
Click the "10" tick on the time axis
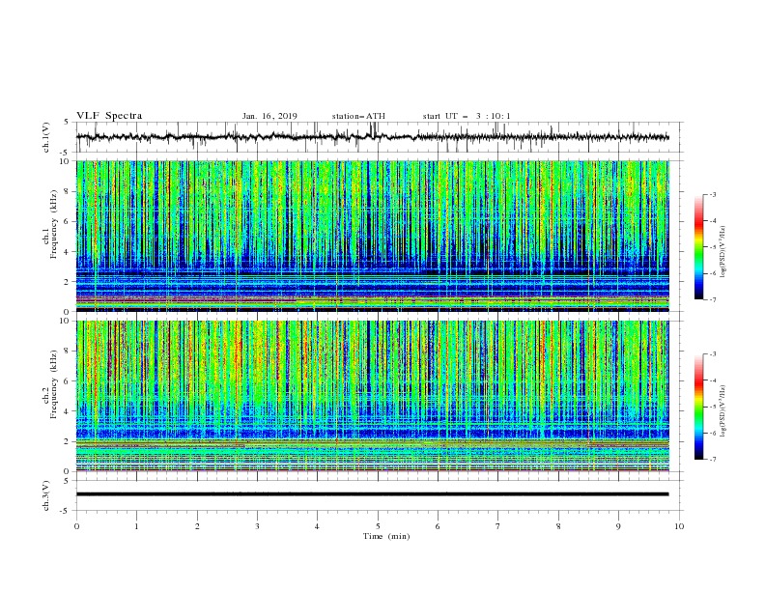679,526
